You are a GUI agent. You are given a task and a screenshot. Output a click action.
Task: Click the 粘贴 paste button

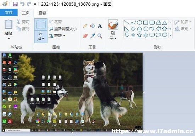coord(9,29)
